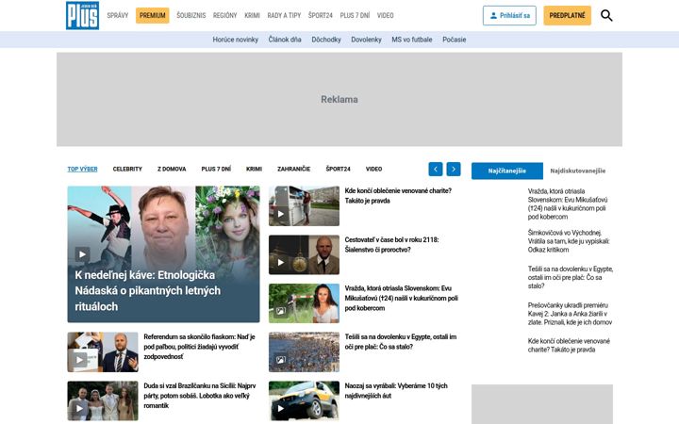
Task: Switch to Najčítanejšie tab
Action: tap(507, 171)
